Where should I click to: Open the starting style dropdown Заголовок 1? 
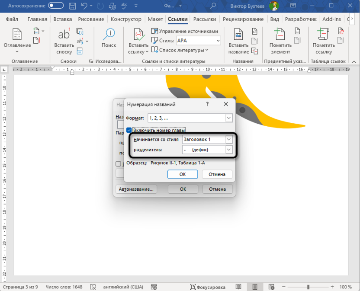click(229, 139)
